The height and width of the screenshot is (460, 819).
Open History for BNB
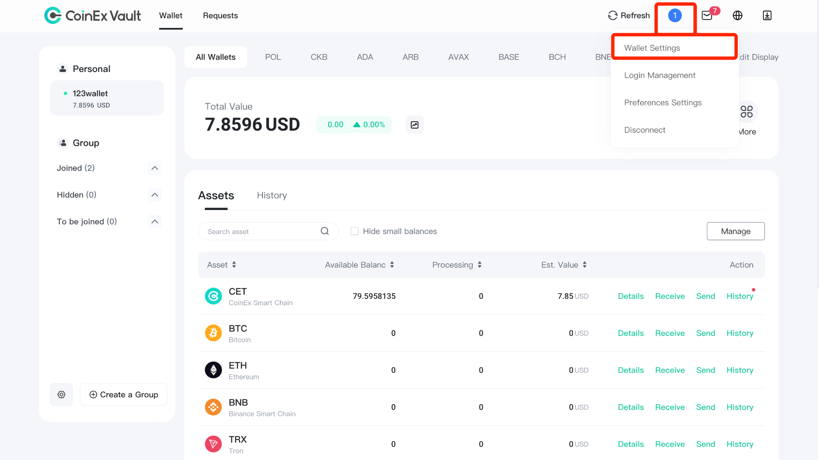pos(740,407)
